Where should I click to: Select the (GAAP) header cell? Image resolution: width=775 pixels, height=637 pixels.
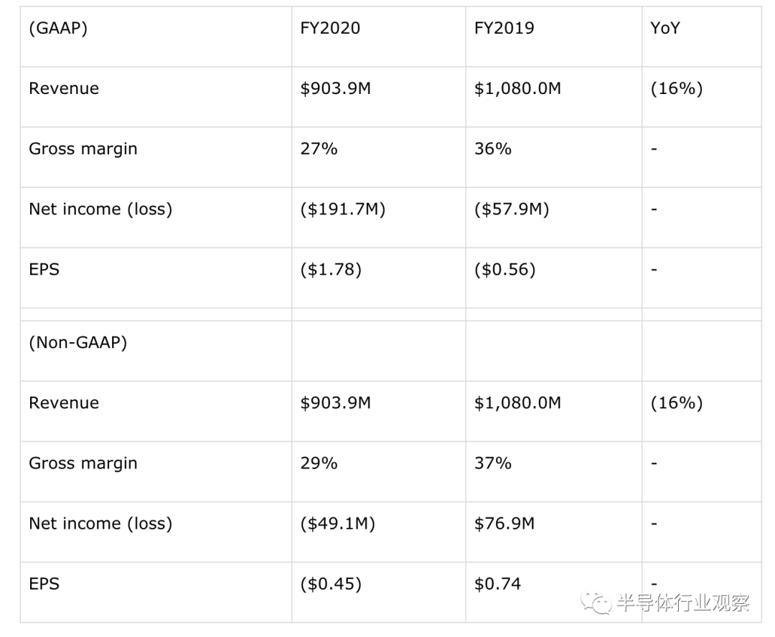click(156, 37)
